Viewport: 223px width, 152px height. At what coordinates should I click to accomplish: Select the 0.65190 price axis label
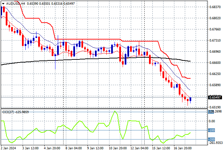215,107
